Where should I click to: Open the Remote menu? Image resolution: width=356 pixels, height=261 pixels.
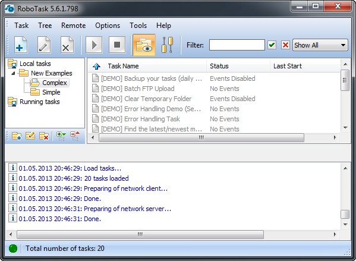tap(73, 26)
